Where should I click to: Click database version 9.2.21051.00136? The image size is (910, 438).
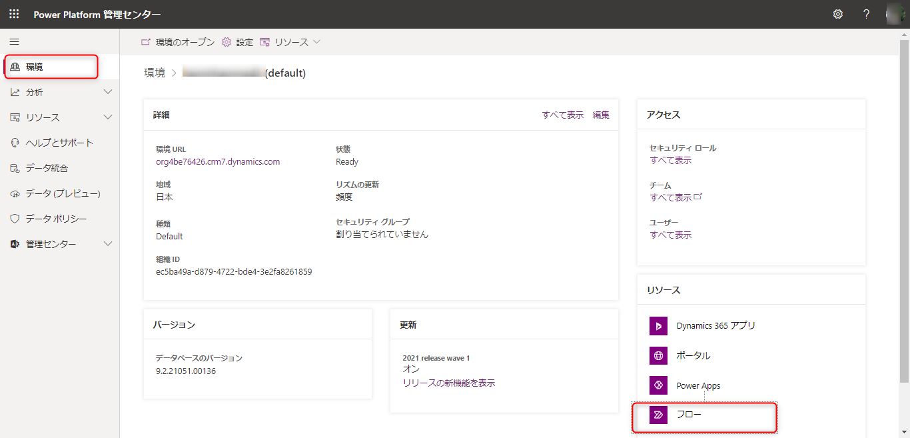click(186, 371)
